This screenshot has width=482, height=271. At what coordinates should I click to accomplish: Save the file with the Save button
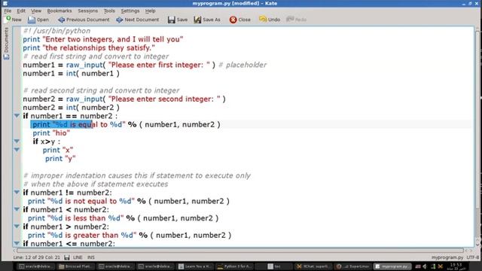point(178,20)
